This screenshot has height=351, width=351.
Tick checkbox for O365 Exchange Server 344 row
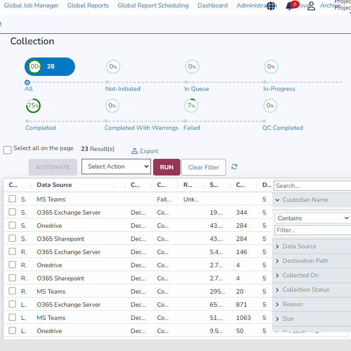click(x=12, y=212)
